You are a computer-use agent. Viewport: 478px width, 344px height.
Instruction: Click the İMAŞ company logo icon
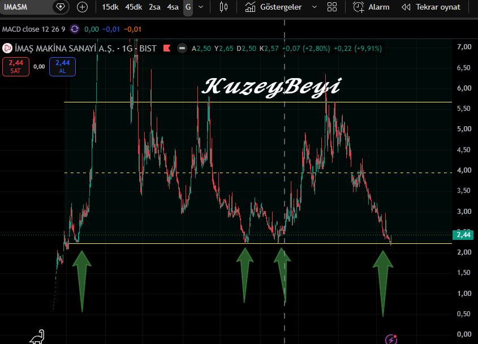(7, 48)
